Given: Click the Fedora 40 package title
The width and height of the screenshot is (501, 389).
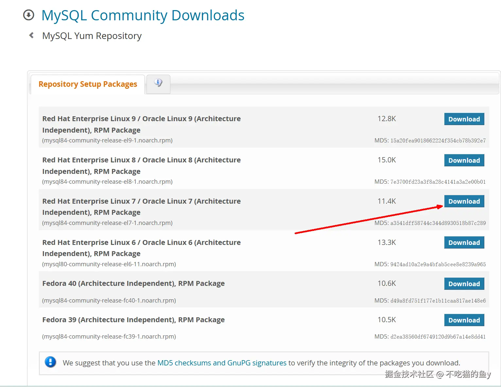Looking at the screenshot, I should click(x=133, y=284).
